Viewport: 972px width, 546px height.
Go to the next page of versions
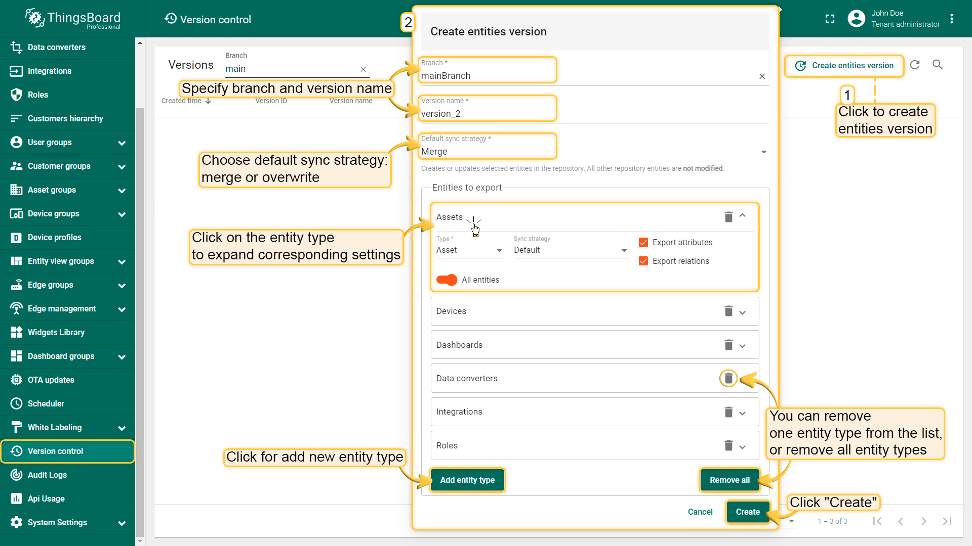[924, 521]
